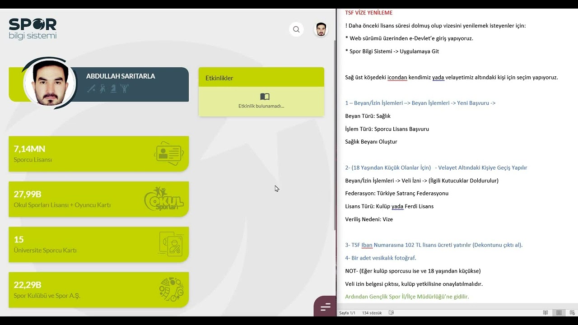Click the Word proofing check icon

tap(391, 313)
